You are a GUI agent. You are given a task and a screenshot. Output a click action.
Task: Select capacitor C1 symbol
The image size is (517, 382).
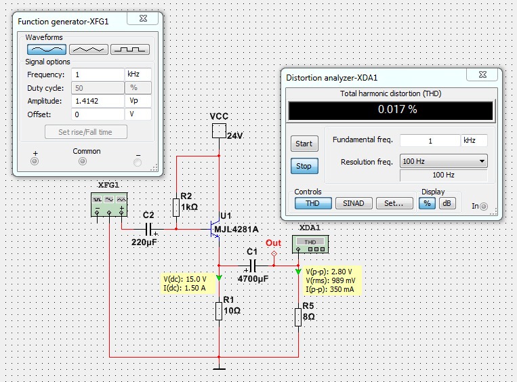click(253, 266)
